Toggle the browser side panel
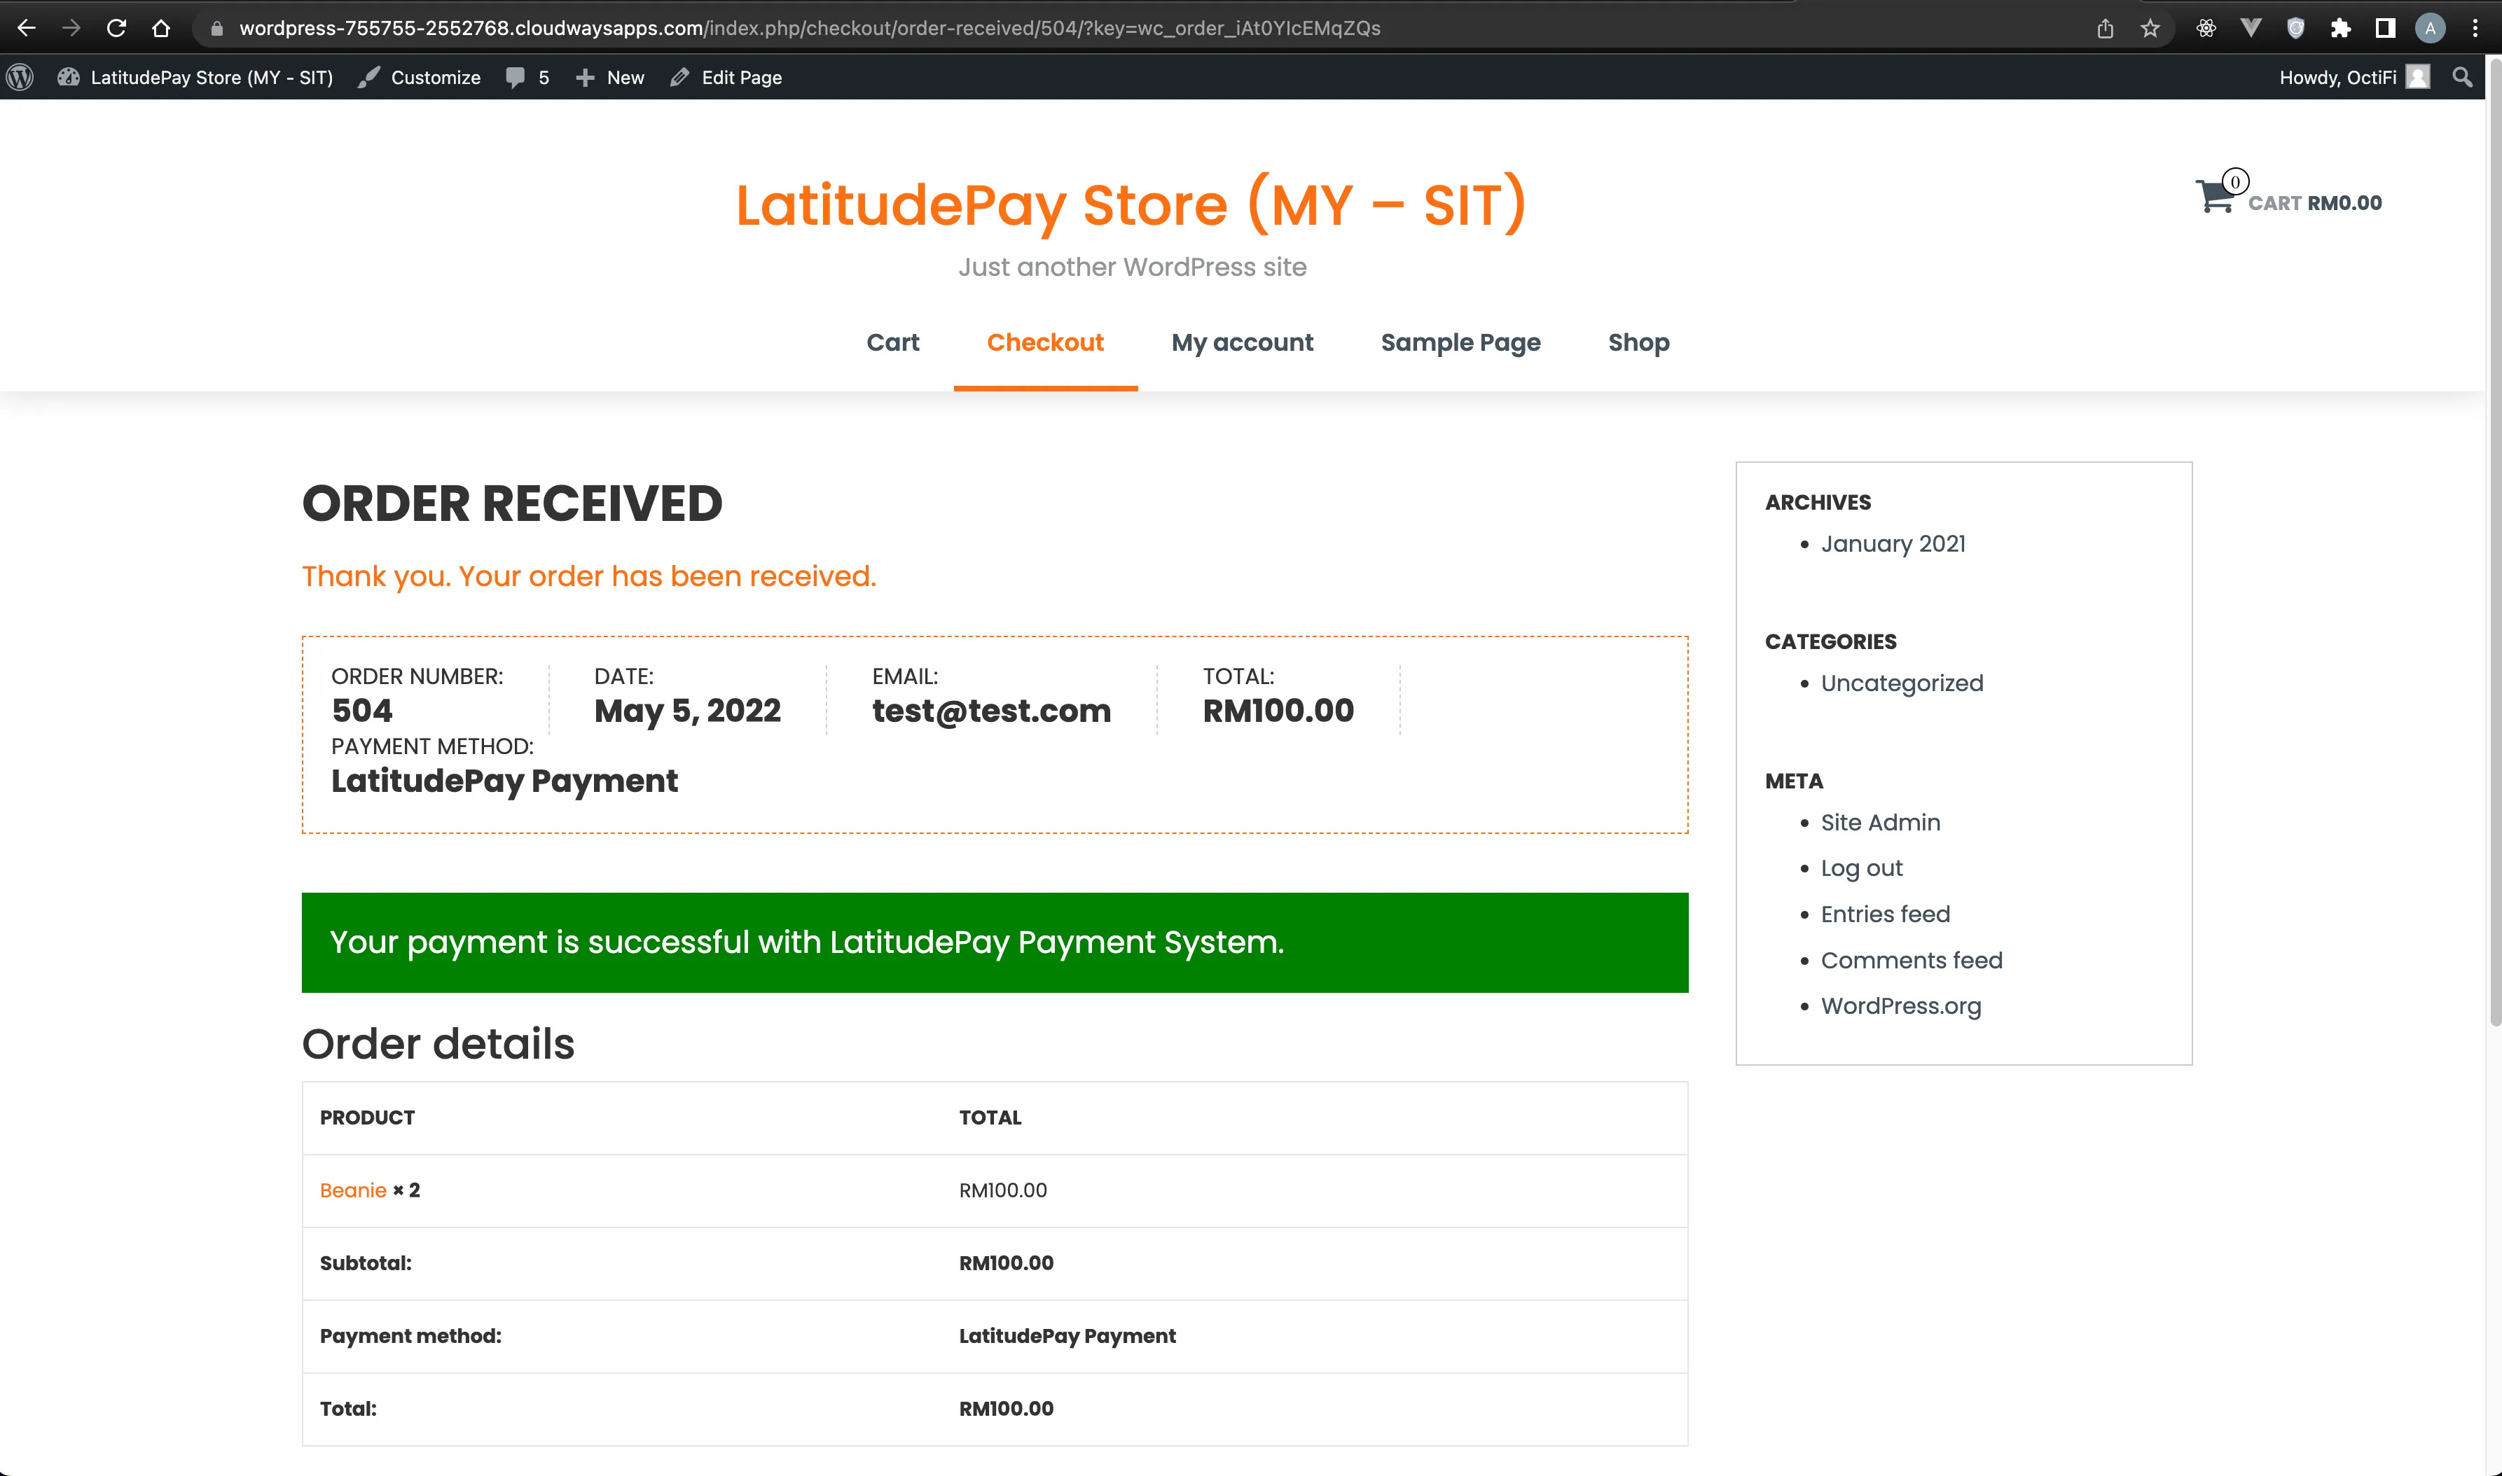Screen dimensions: 2502x1476 pos(2384,28)
